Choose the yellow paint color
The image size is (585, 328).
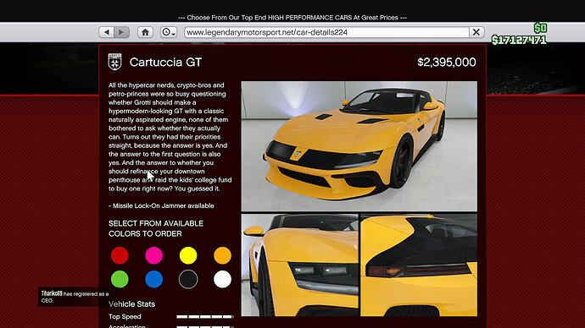point(188,255)
